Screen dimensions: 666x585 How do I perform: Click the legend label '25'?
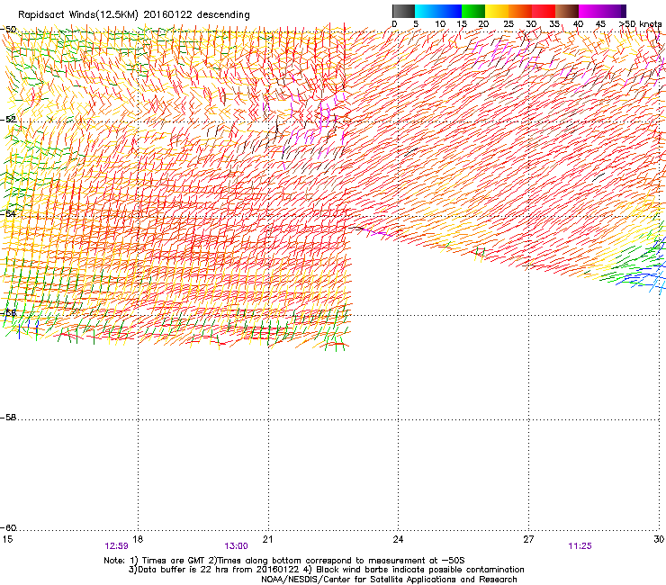coord(508,24)
